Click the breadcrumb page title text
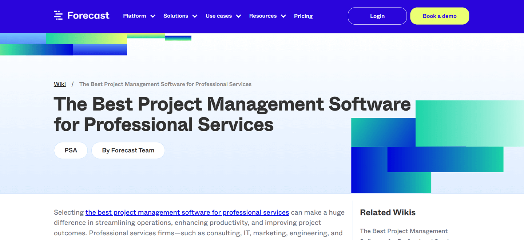 [x=165, y=84]
